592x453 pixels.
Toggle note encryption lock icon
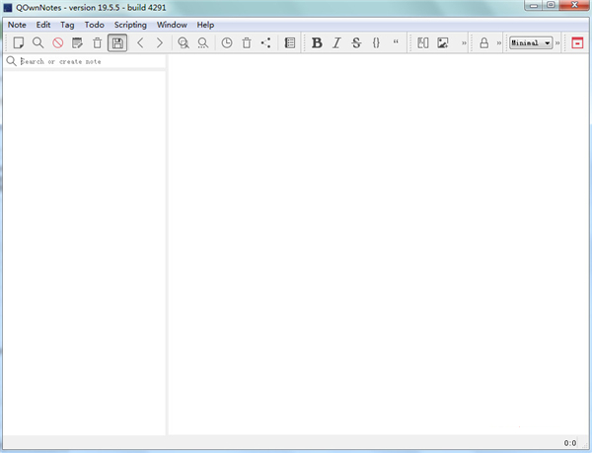tap(484, 42)
